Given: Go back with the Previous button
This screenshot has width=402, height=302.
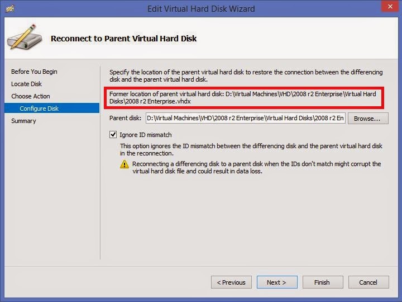Looking at the screenshot, I should point(231,282).
